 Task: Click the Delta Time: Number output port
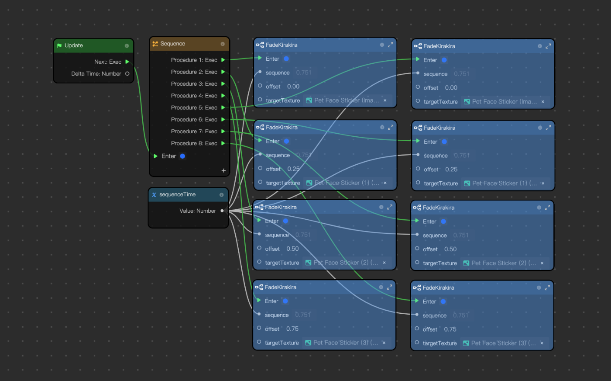tap(127, 74)
